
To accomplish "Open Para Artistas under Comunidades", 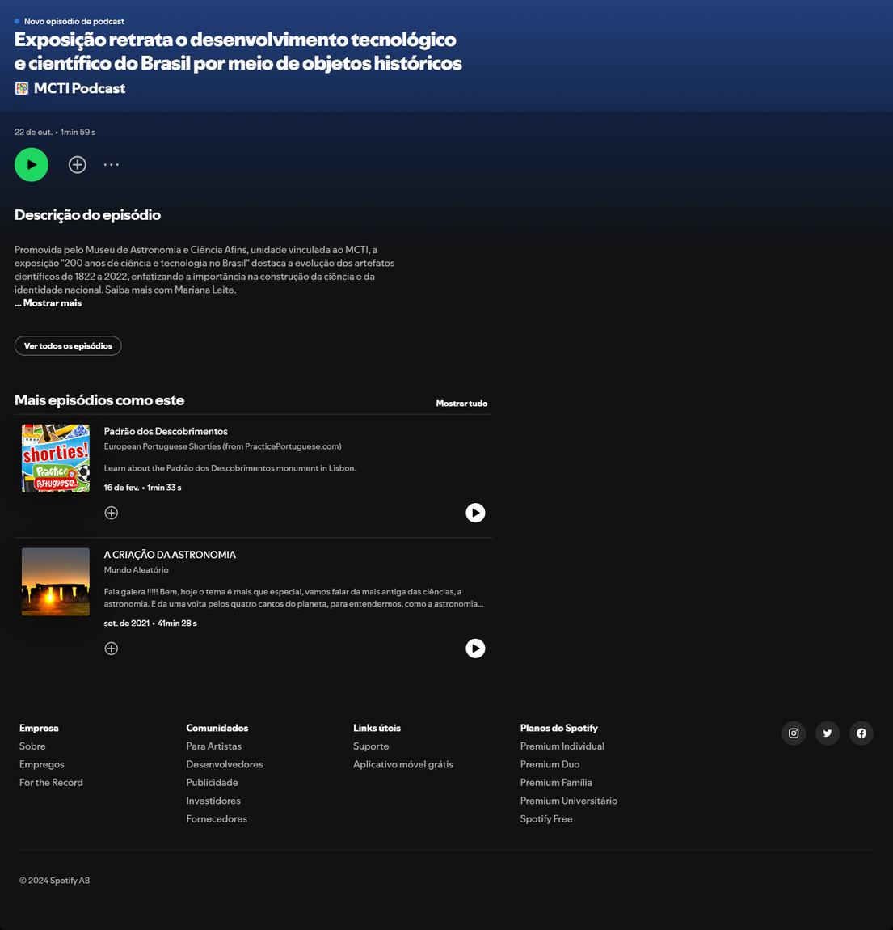I will click(213, 746).
